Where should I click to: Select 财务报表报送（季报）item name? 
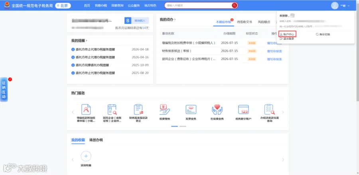[177, 51]
